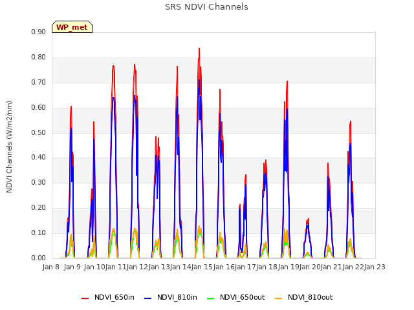
Task: Click the small red peak on Jan 20
Action: tap(308, 220)
